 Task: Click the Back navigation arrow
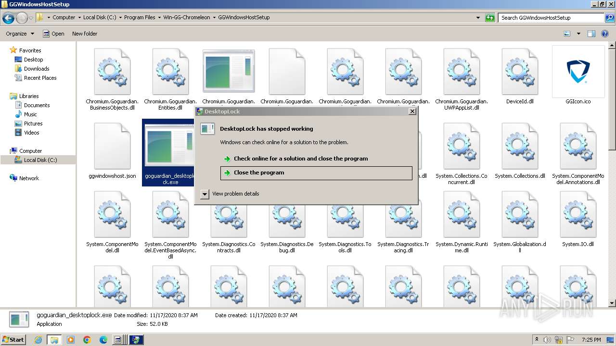click(x=8, y=18)
